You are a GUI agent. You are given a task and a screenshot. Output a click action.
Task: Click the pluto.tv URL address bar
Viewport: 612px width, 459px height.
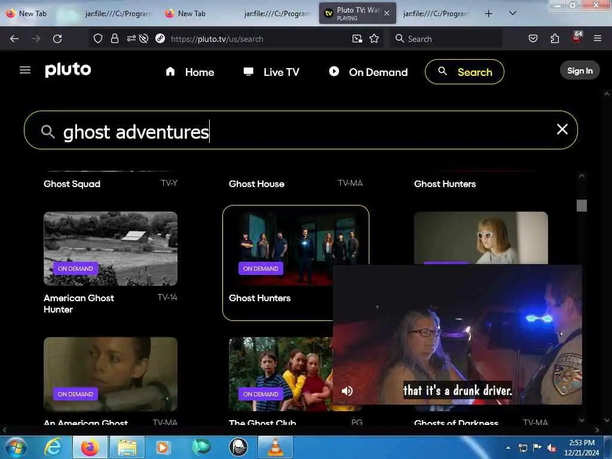[x=217, y=39]
